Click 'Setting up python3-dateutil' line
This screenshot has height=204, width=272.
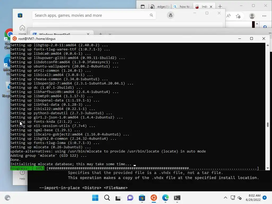pyautogui.click(x=61, y=113)
